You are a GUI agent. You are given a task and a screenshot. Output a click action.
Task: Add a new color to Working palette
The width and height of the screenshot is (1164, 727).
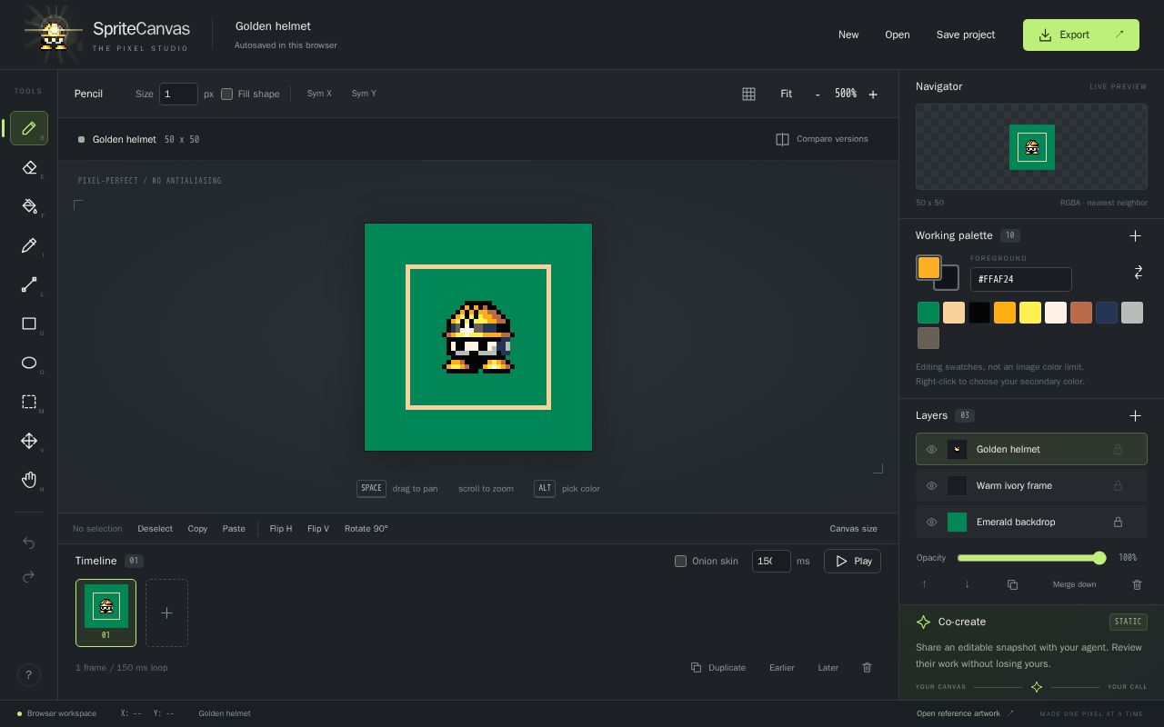[1135, 235]
